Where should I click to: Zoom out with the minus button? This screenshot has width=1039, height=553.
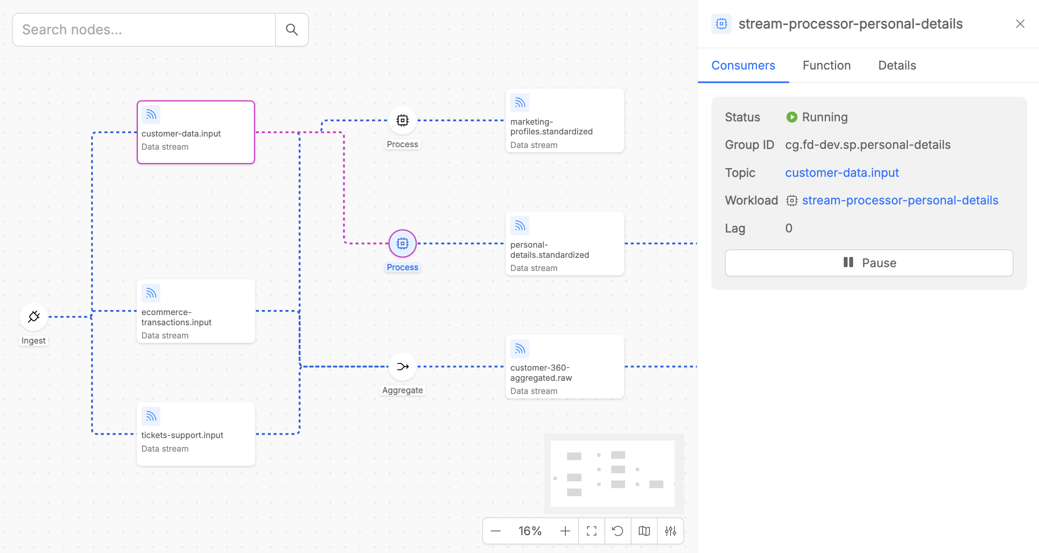pos(496,531)
